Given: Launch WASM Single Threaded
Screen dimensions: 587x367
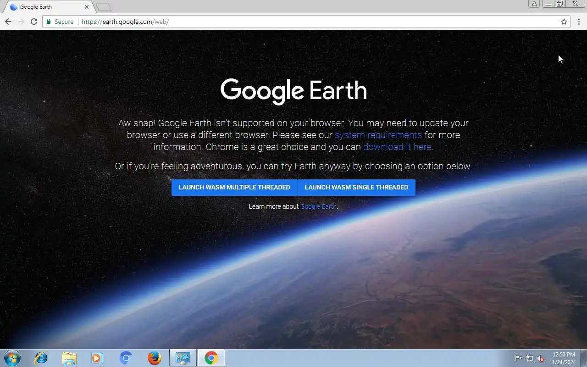Looking at the screenshot, I should [x=356, y=187].
